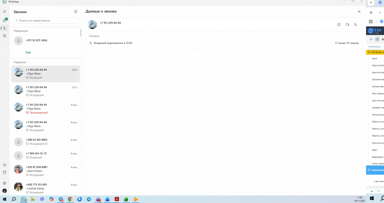
Task: Open the Asen Hristov call entry
Action: coord(45,171)
